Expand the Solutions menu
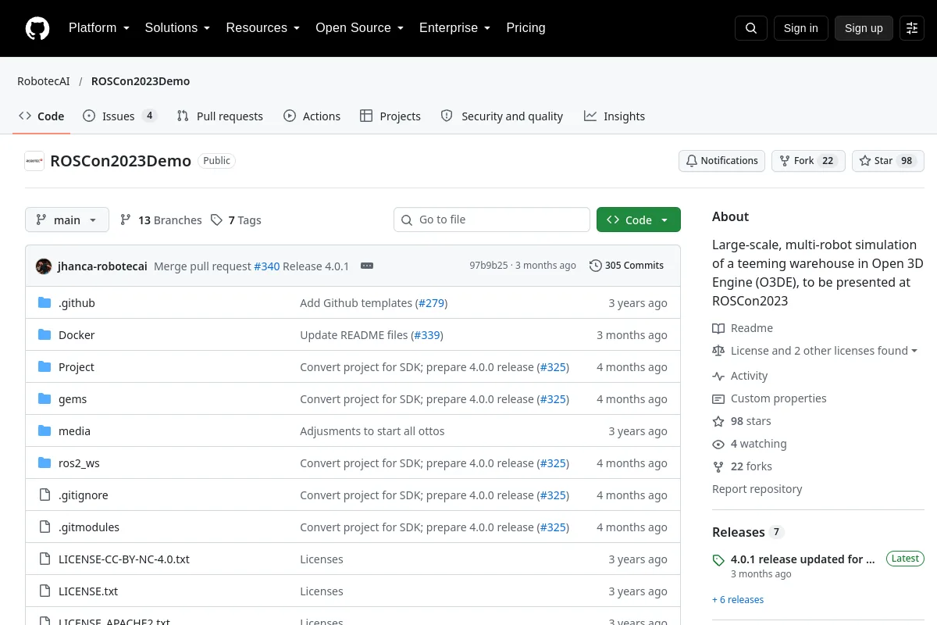The width and height of the screenshot is (937, 625). [177, 28]
